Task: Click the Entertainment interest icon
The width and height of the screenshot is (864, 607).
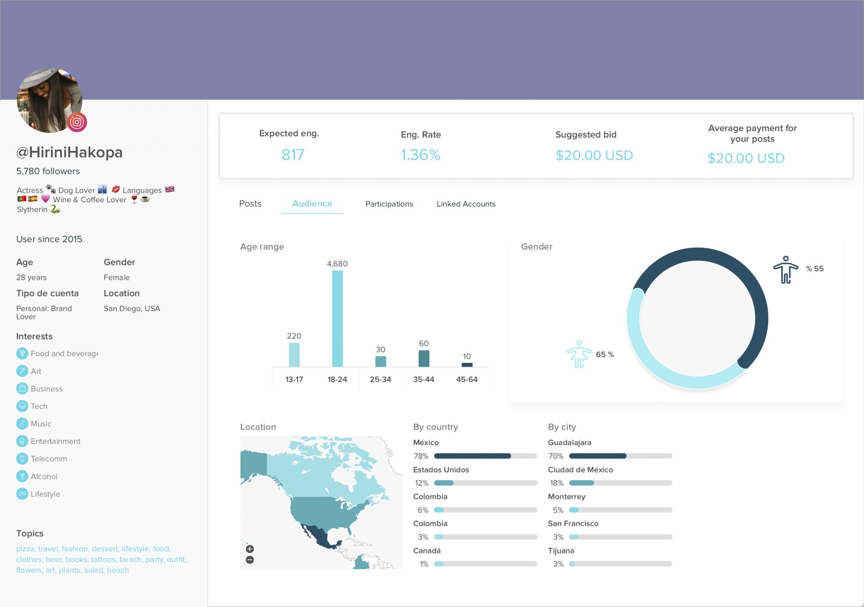Action: [x=22, y=441]
